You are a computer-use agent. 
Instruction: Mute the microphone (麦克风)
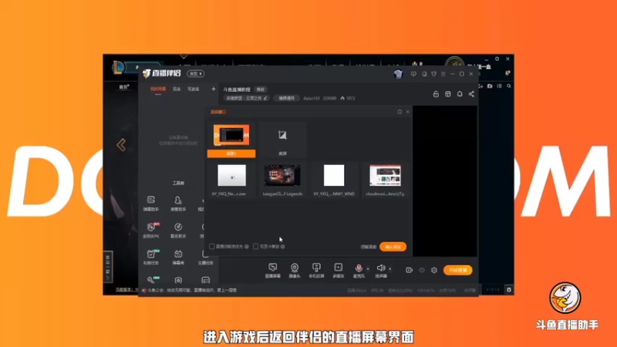(x=359, y=271)
